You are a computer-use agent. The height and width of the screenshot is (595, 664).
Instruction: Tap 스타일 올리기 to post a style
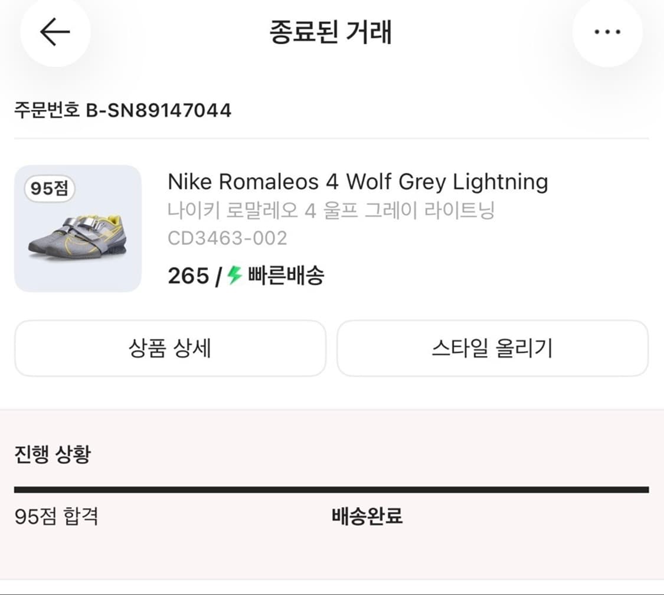pyautogui.click(x=493, y=349)
